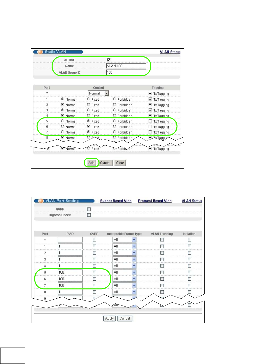
Task: Enable VLAN Trunking for port 2
Action: 162,253
